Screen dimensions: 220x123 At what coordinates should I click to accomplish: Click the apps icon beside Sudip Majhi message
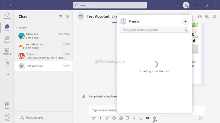click(x=83, y=96)
